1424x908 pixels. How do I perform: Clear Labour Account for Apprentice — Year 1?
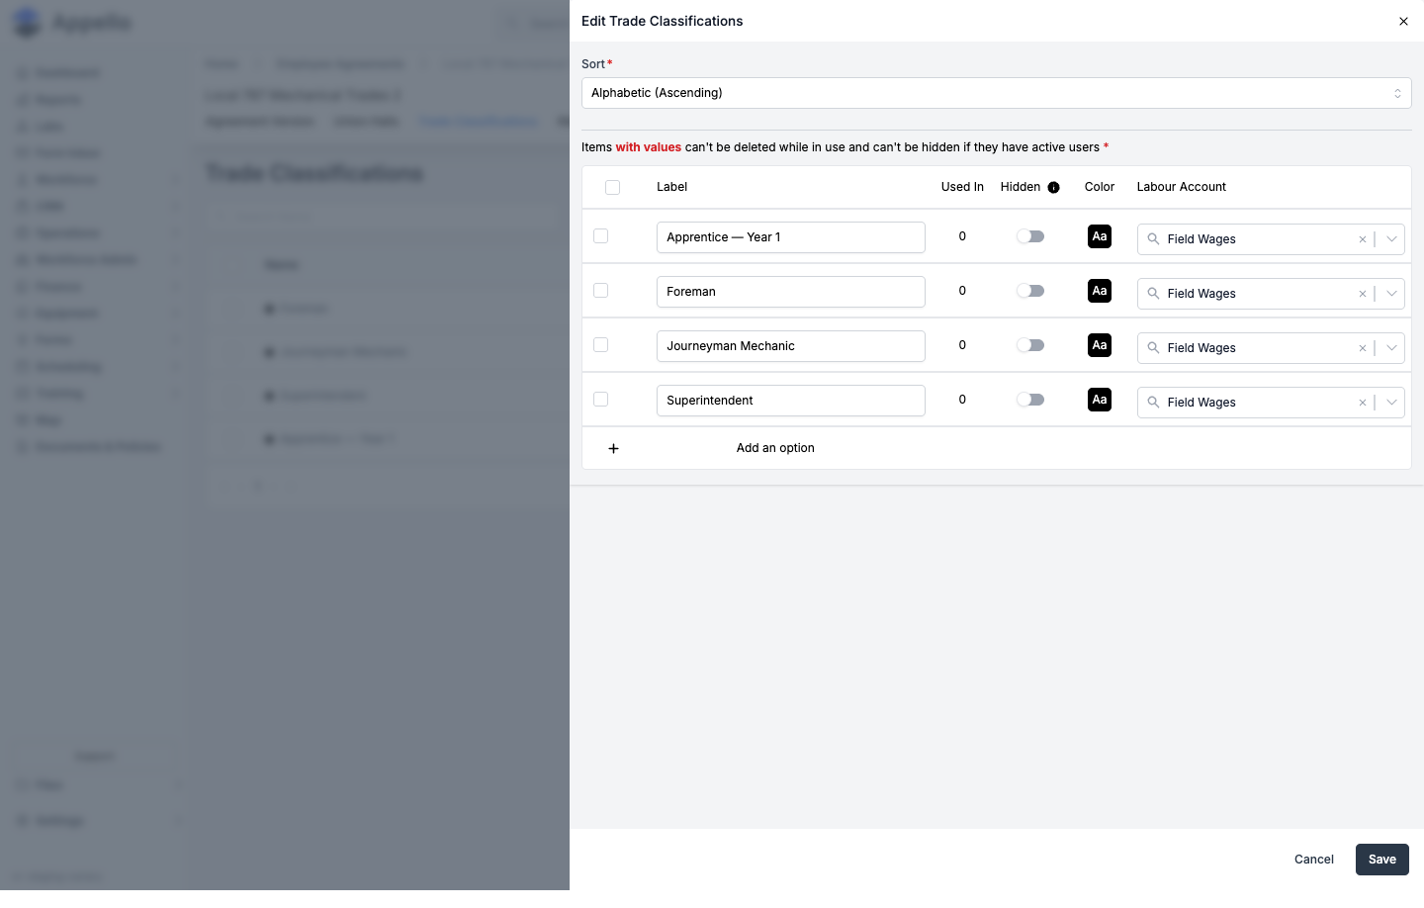[x=1362, y=239]
